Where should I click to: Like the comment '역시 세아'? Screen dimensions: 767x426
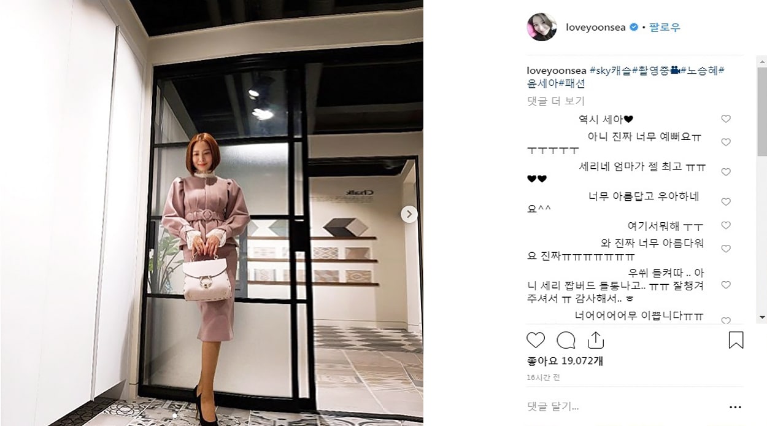(726, 119)
